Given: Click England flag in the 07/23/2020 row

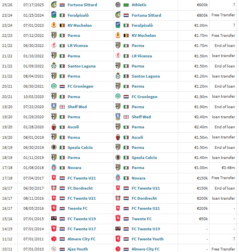Looking at the screenshot, I should click(x=62, y=107).
